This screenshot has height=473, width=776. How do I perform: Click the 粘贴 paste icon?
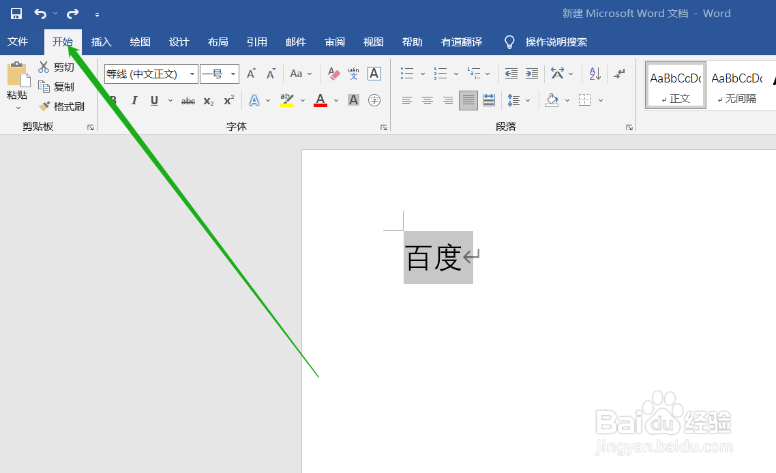[x=18, y=75]
